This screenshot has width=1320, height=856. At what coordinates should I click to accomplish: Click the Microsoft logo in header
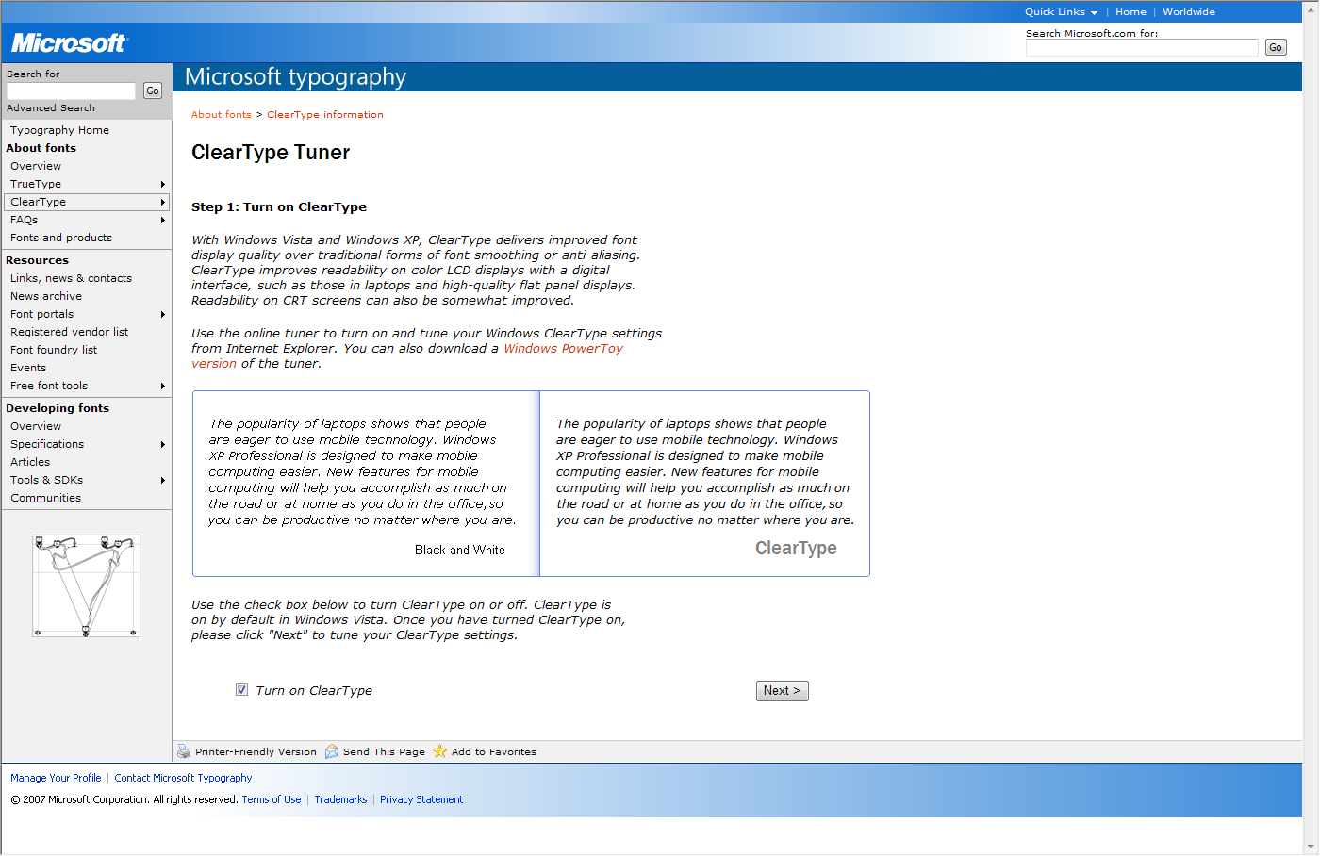69,43
